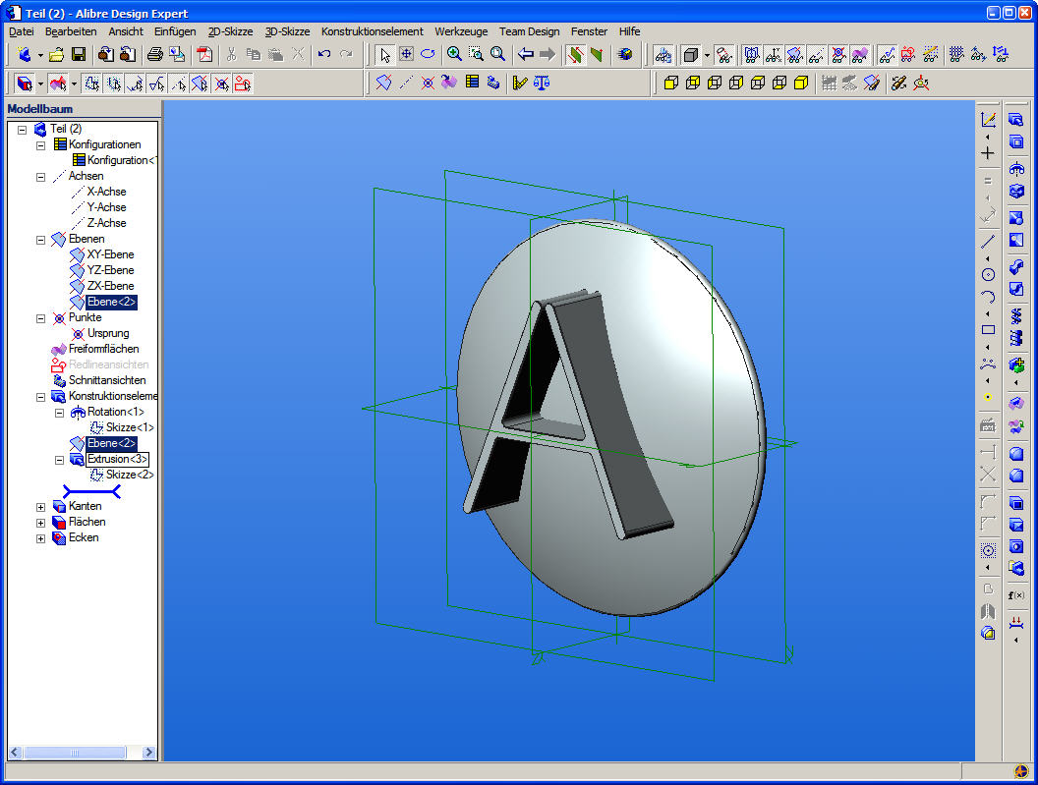
Task: Expand the Flächen tree node
Action: pyautogui.click(x=40, y=523)
